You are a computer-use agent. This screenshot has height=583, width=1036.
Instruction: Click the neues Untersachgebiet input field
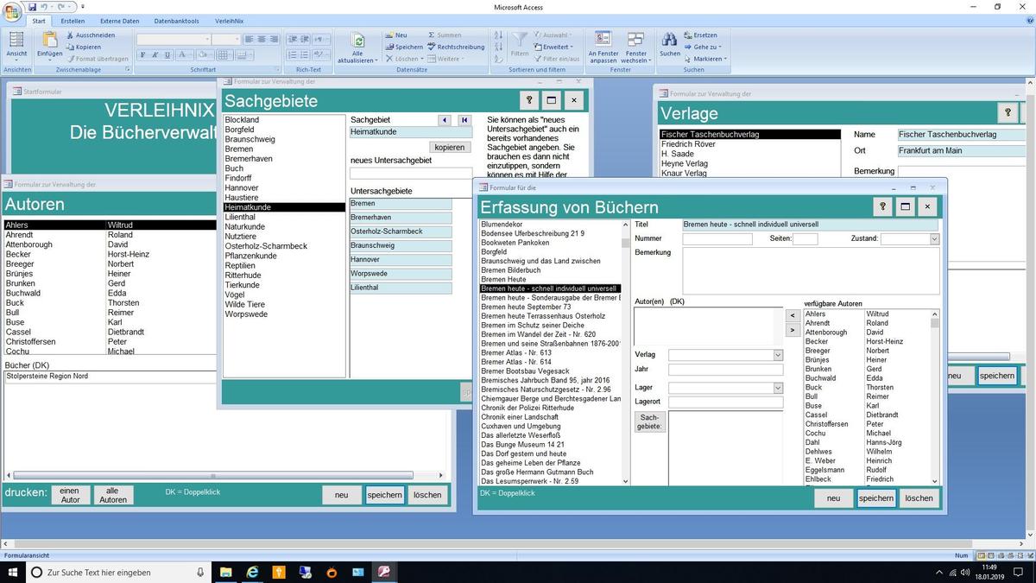click(411, 174)
